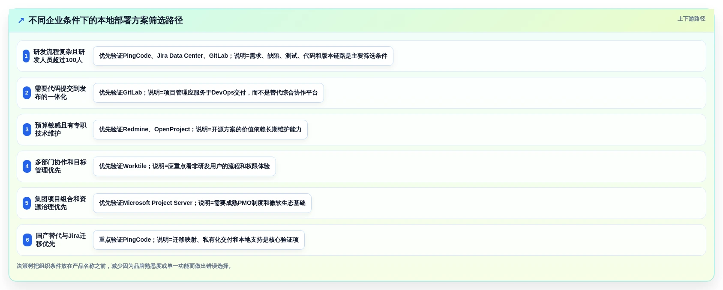Viewport: 723px width, 290px height.
Task: Select condition 国产替代与Jira迁移优先
Action: [x=61, y=240]
